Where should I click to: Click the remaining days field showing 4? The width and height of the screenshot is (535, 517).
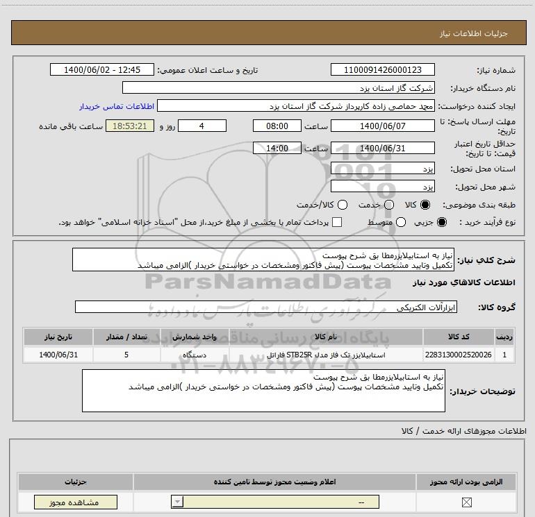click(202, 126)
